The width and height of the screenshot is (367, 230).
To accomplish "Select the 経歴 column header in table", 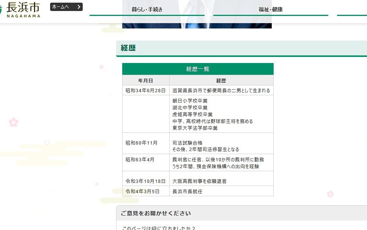I will pyautogui.click(x=221, y=80).
